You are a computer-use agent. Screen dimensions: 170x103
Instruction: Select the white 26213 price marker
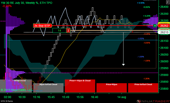[163, 32]
